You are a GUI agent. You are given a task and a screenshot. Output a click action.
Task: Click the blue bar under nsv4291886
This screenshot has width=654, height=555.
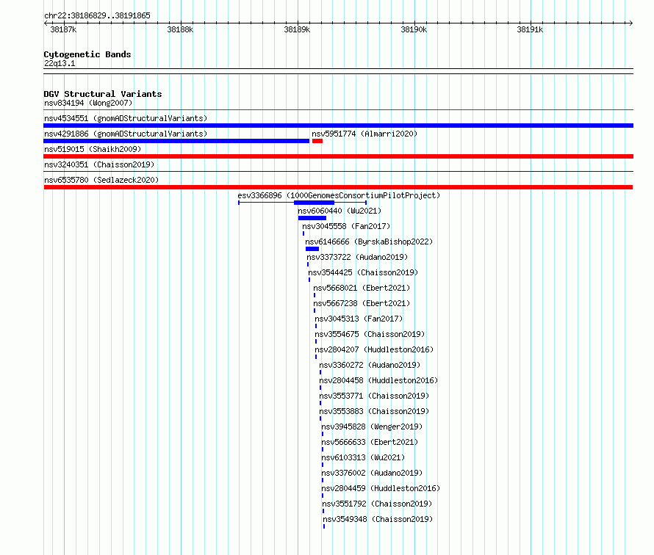(176, 141)
